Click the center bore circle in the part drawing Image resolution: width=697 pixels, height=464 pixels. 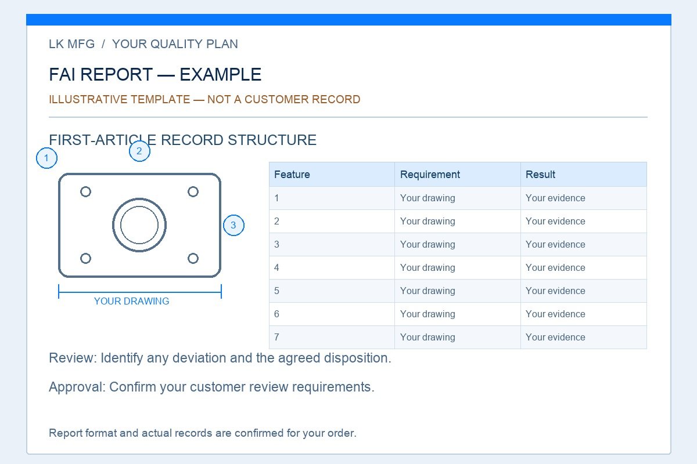[139, 225]
